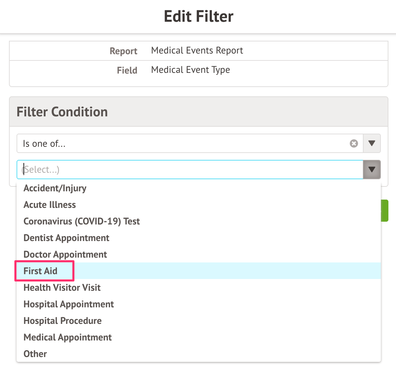Choose Doctor Appointment from dropdown

point(65,254)
